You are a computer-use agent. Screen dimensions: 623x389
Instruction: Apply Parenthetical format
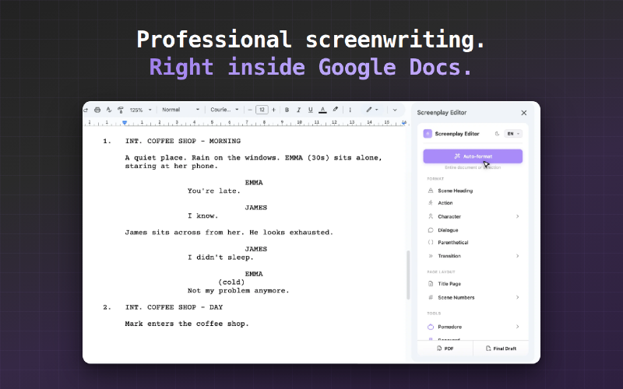[x=473, y=242]
